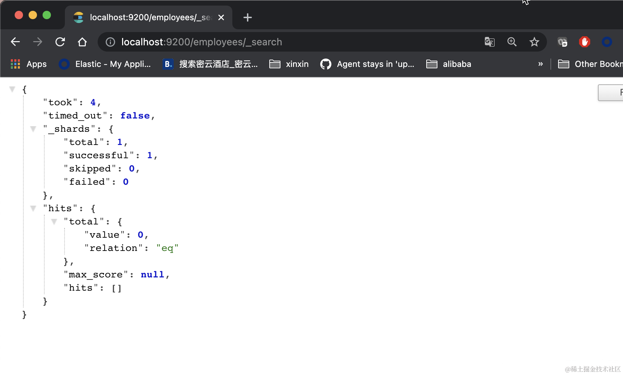
Task: Click the browser forward arrow
Action: [x=38, y=42]
